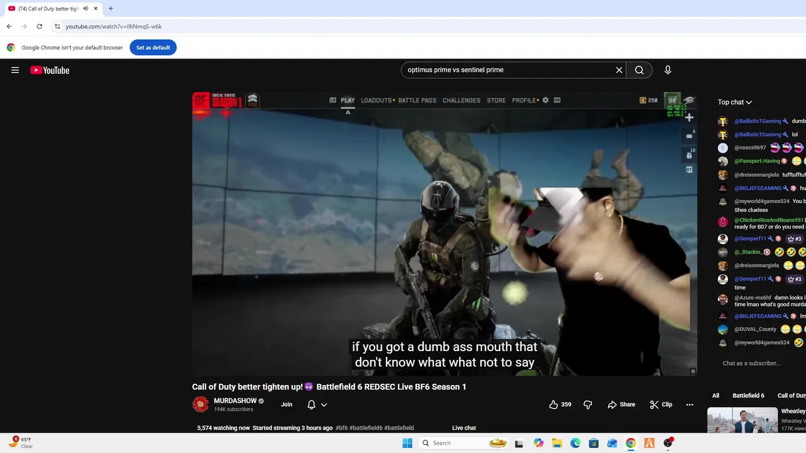Open the MURDASHOW channel avatar

[200, 405]
